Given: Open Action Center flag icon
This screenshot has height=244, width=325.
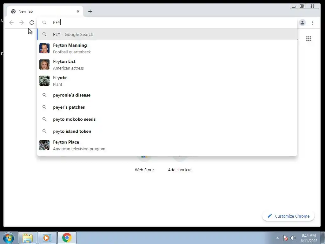Looking at the screenshot, I should (285, 238).
